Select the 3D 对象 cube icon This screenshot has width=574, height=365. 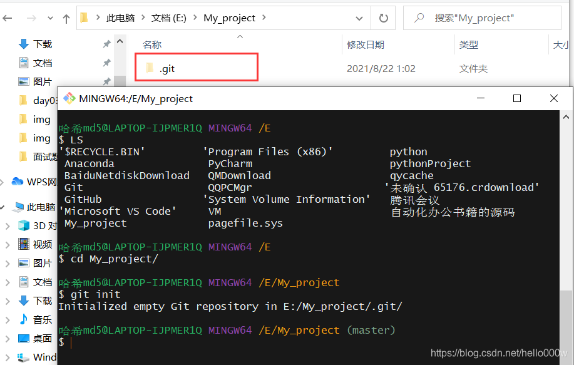click(x=24, y=225)
